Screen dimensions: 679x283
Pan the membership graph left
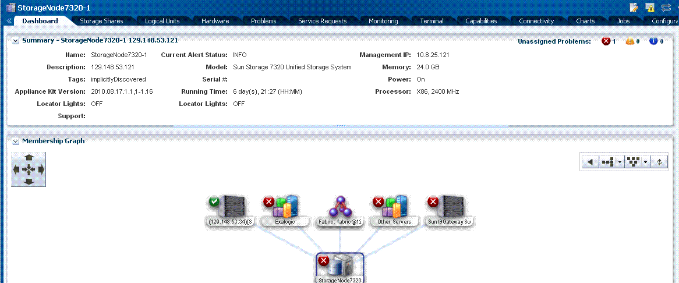[16, 169]
